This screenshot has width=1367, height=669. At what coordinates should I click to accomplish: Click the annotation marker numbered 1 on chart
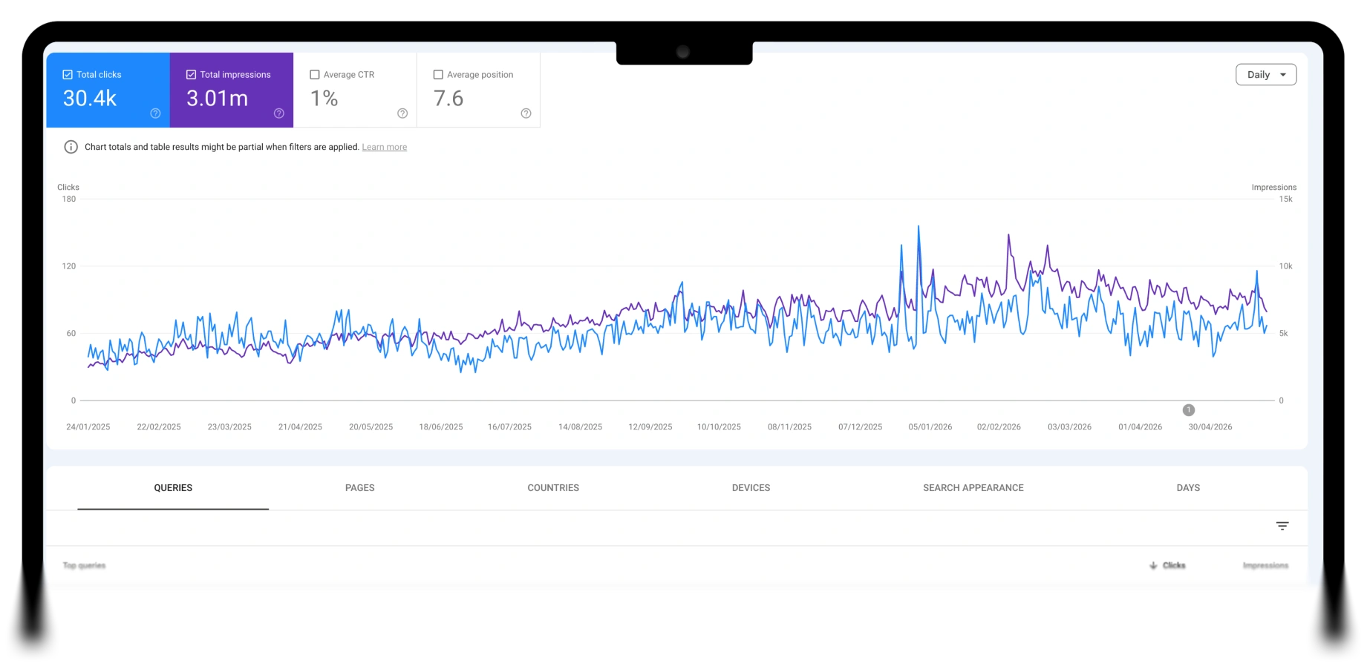[1189, 410]
